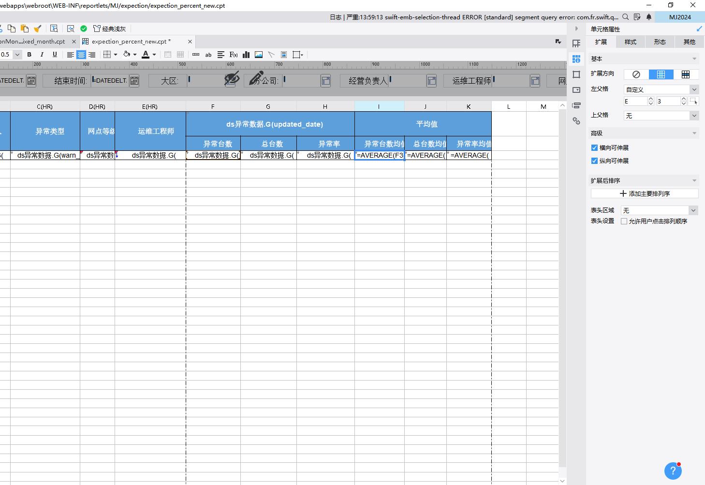This screenshot has height=485, width=705.
Task: Apply underline formatting to the cell
Action: (x=55, y=55)
